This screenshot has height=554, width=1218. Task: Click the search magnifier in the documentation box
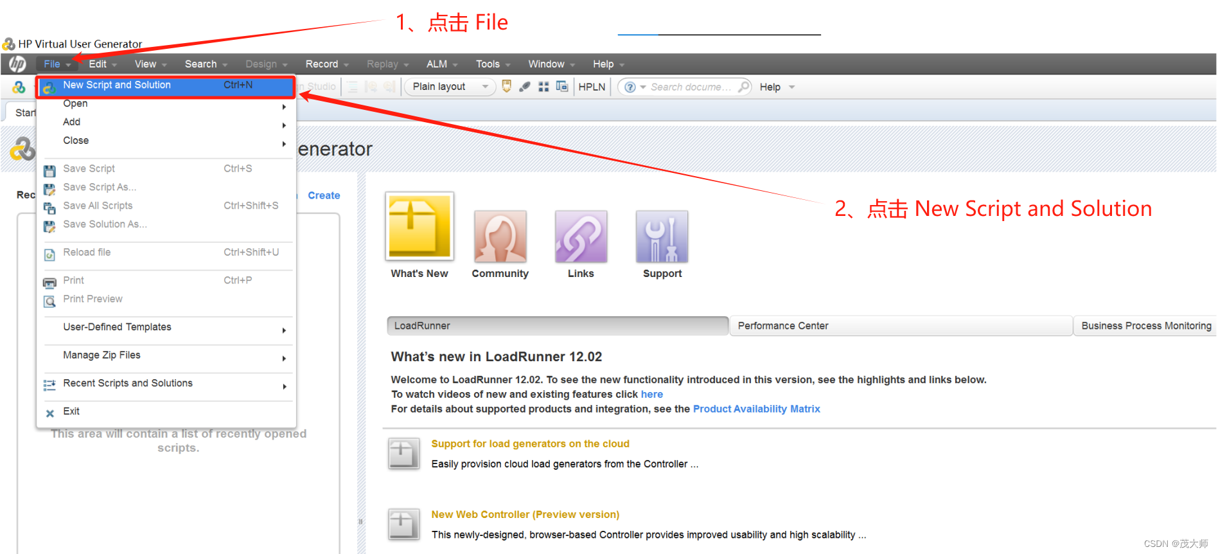pos(743,86)
